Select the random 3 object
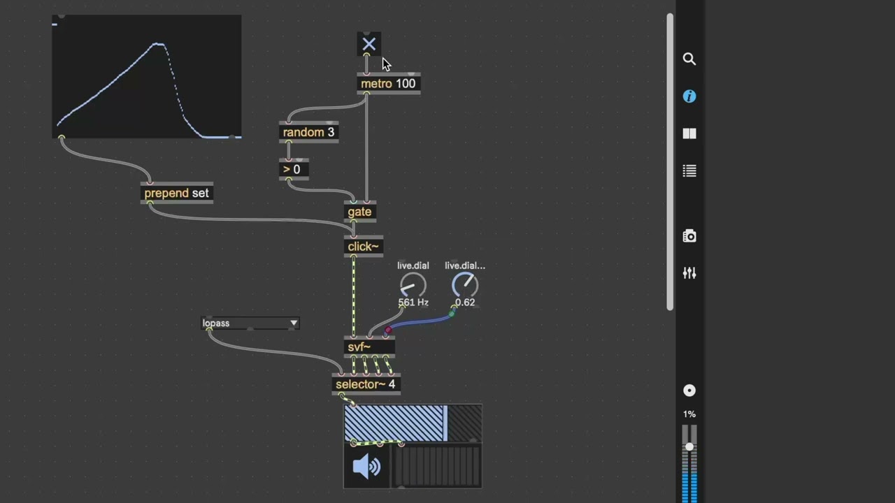The width and height of the screenshot is (895, 503). click(x=308, y=132)
